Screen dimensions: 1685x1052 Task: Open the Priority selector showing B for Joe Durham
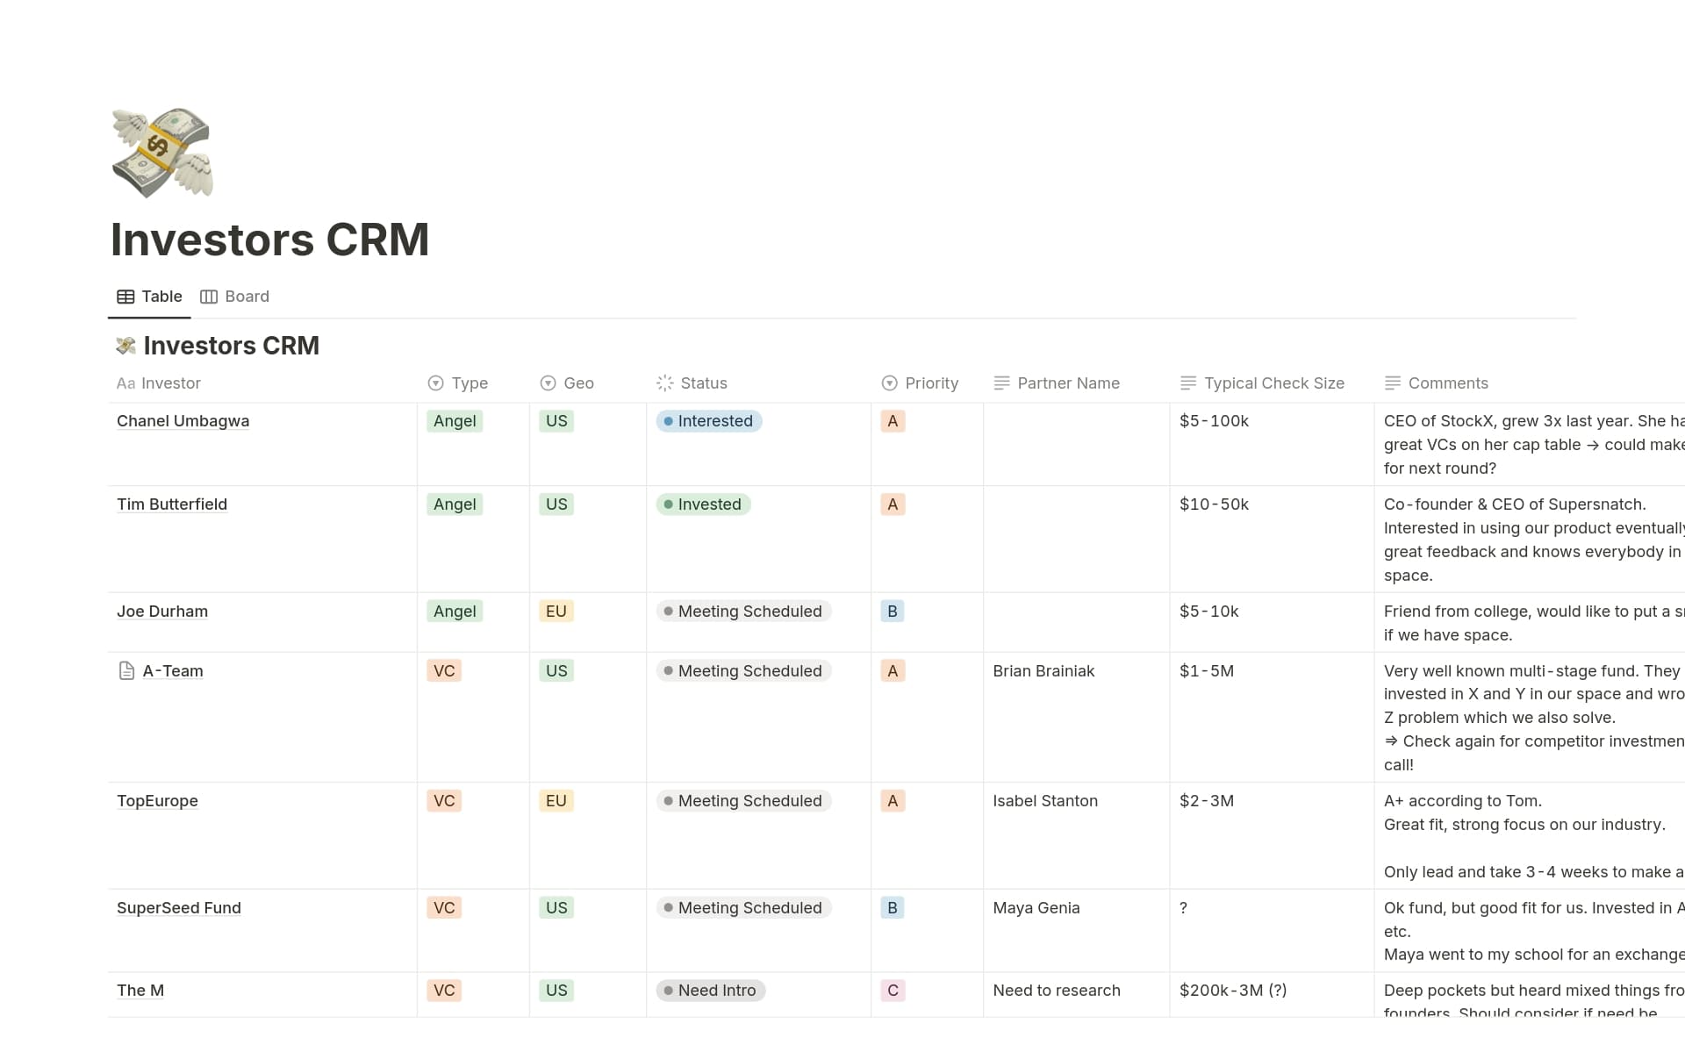(893, 612)
